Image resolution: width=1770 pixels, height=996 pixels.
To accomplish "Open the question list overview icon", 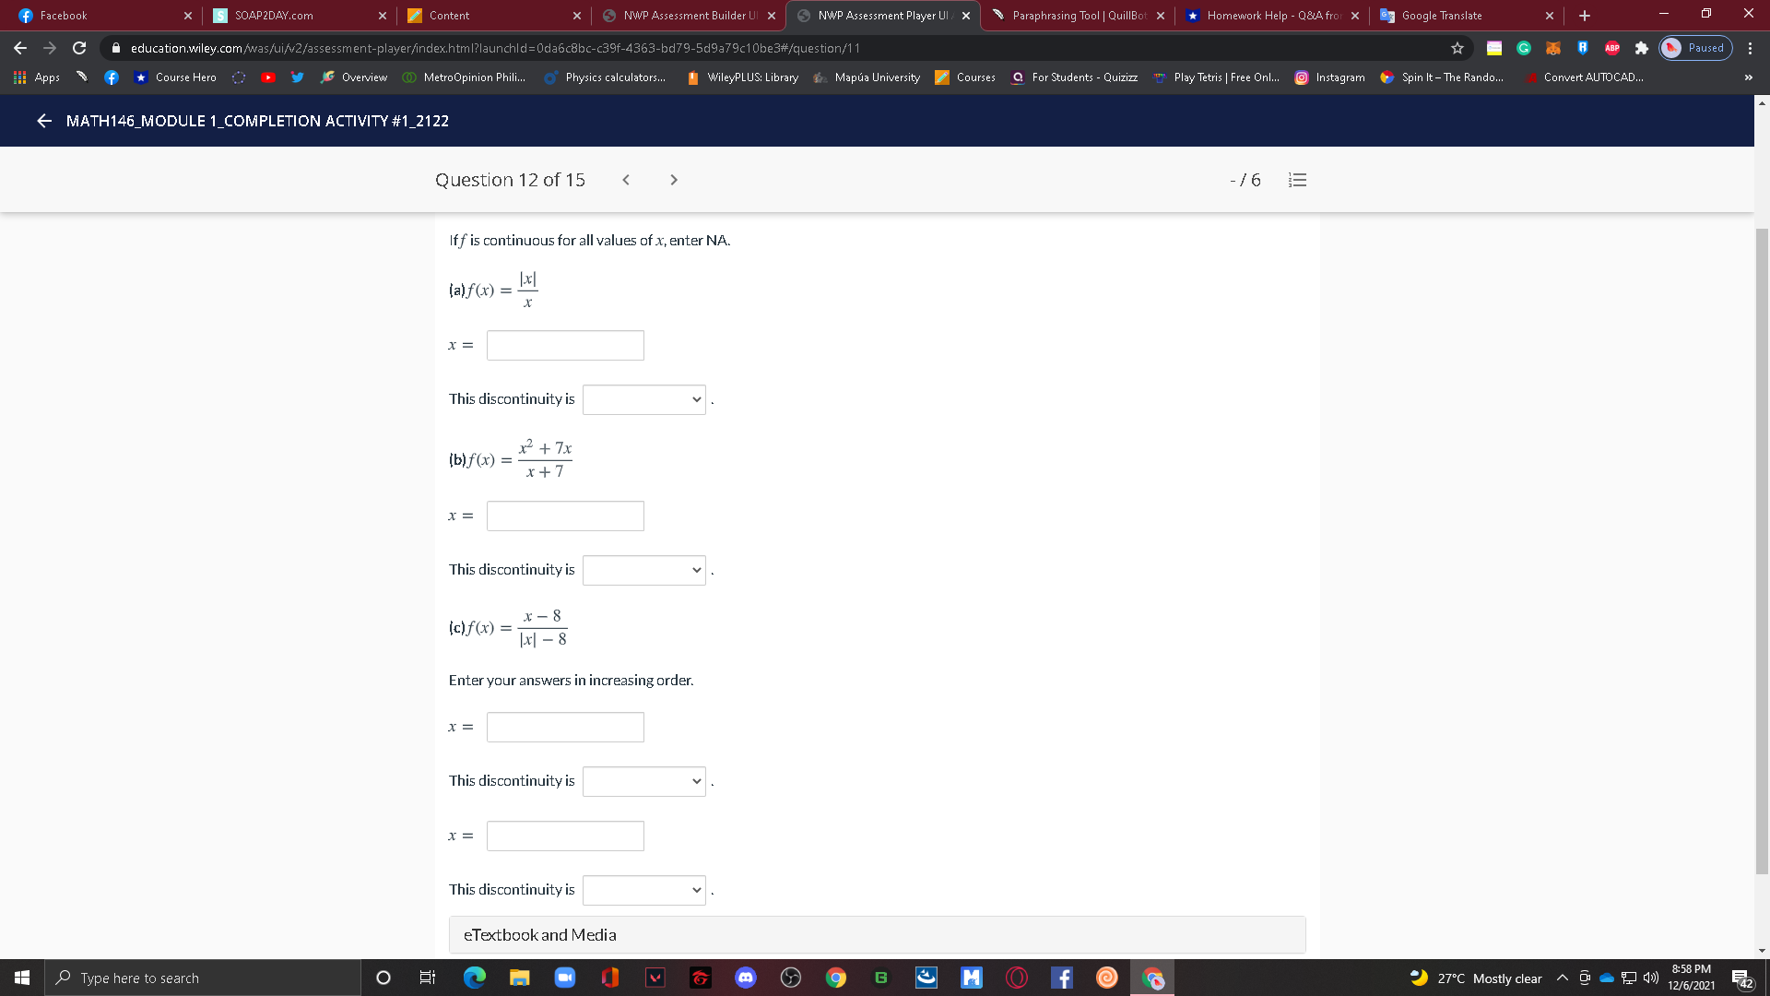I will tap(1297, 180).
